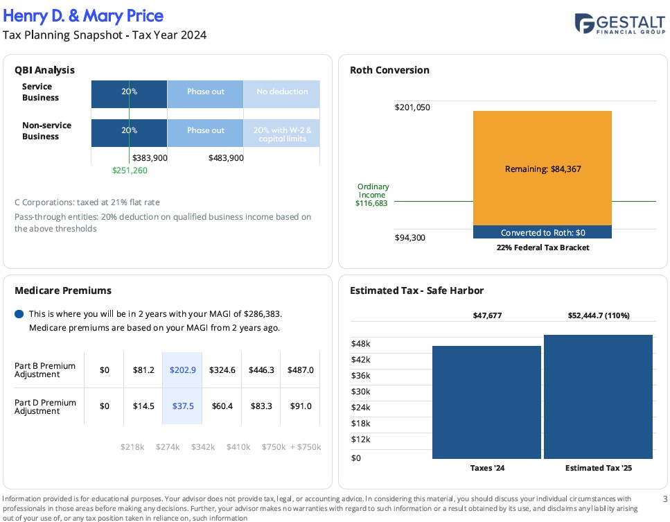The width and height of the screenshot is (670, 522).
Task: Click the + $750k MAGI threshold label
Action: (306, 447)
